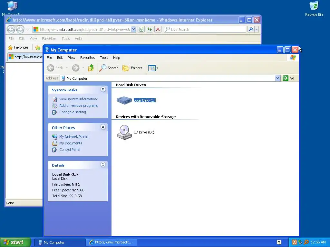The image size is (330, 247).
Task: Select the CD Drive (D:) icon
Action: (124, 132)
